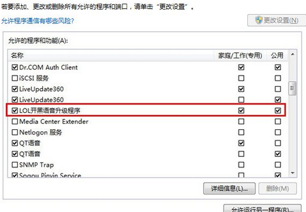Check the public checkbox for first LiveUpdate360
306x212 pixels.
click(278, 89)
